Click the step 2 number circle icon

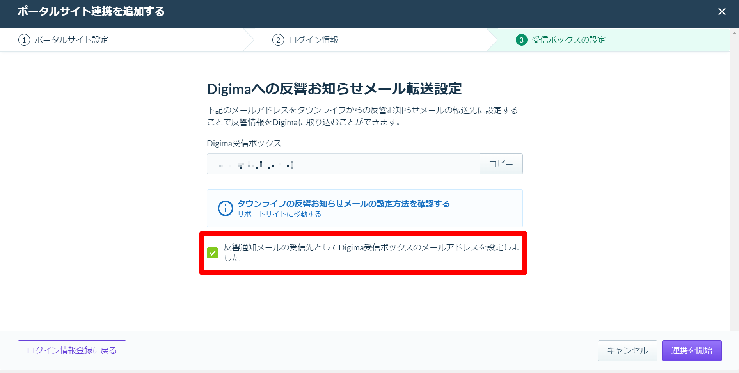pos(278,40)
